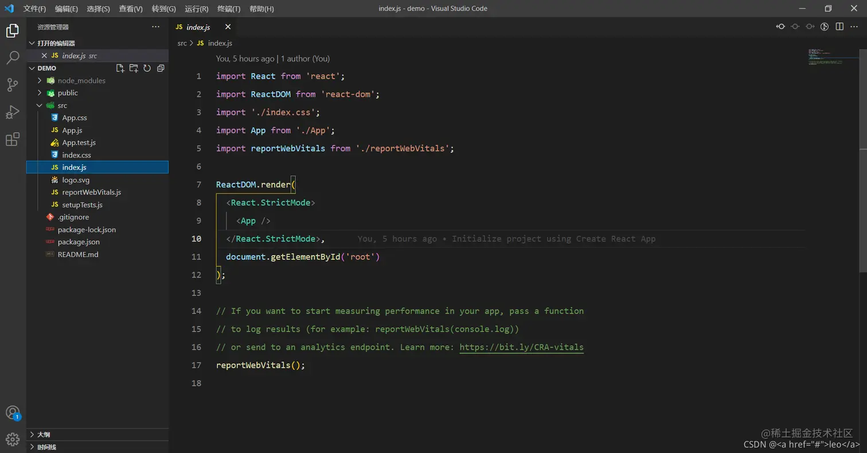Click the New File icon in DEMO header
The image size is (867, 453).
coord(120,68)
